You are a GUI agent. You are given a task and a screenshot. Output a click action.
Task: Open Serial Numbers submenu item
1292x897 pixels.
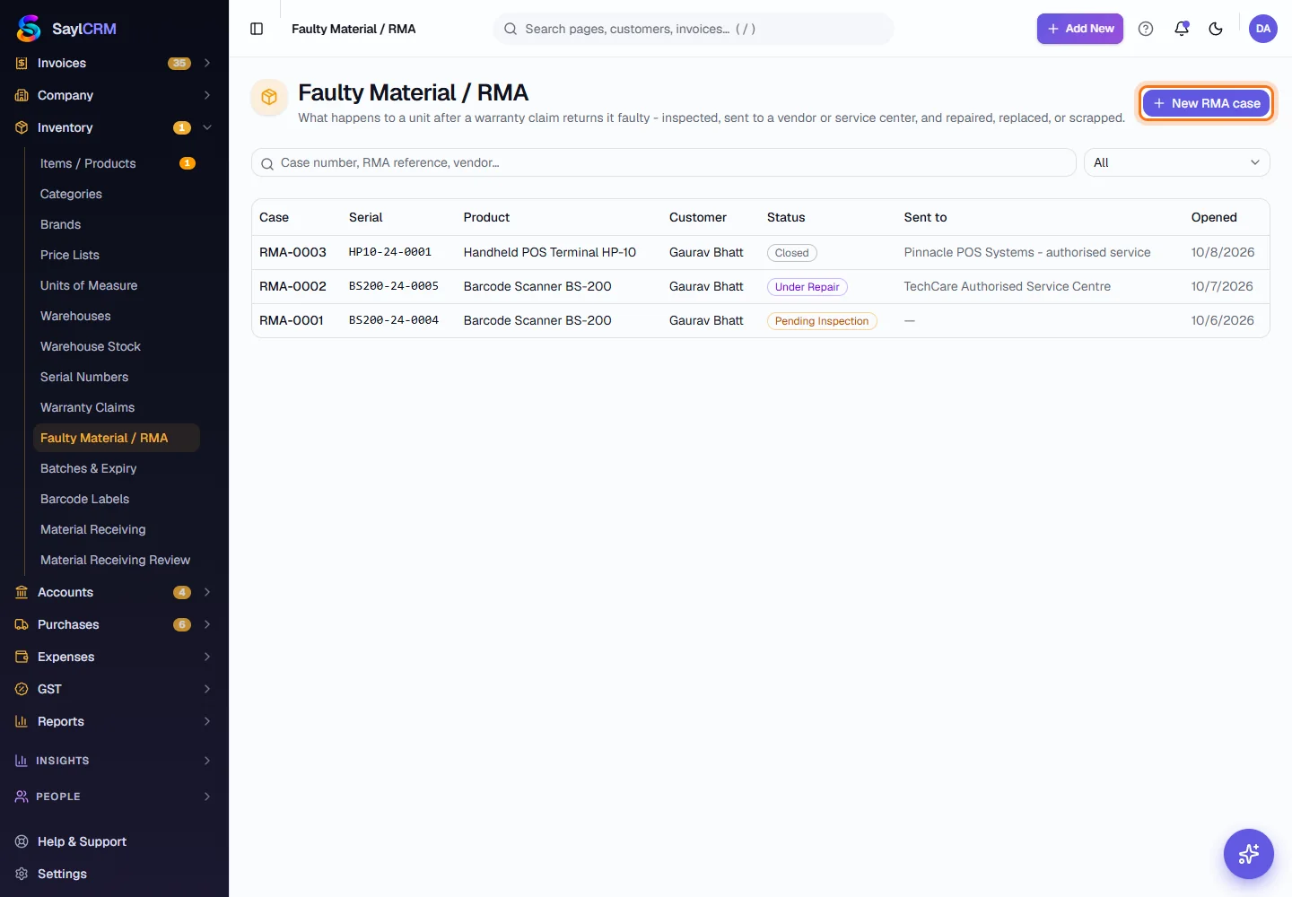point(117,377)
